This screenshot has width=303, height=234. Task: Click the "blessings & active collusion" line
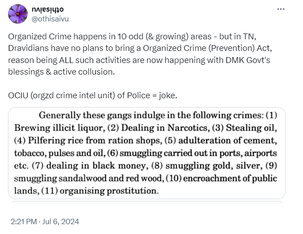[60, 71]
